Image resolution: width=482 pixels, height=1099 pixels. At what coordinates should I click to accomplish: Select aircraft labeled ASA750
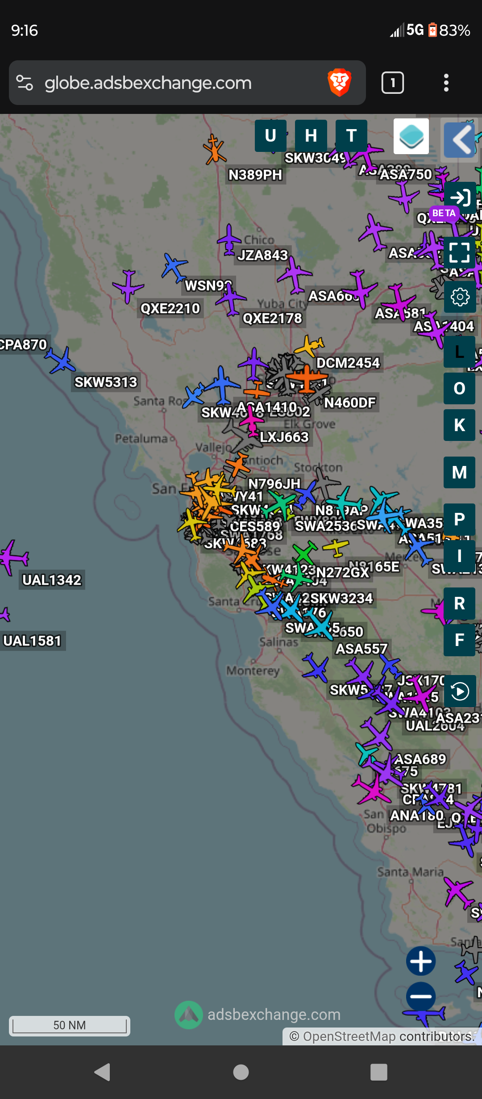click(x=406, y=174)
